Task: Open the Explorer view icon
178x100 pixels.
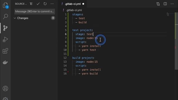Action: point(5,5)
